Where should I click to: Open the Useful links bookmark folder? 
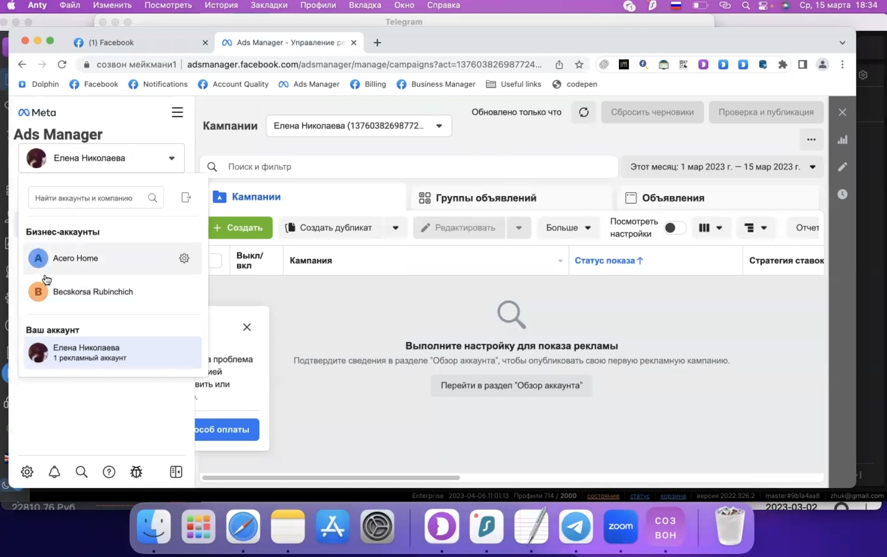[x=513, y=84]
